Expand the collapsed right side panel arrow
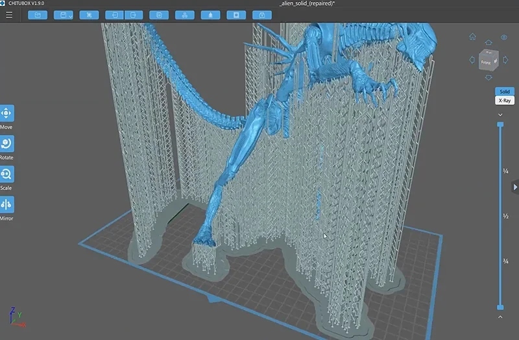The height and width of the screenshot is (340, 519). (x=515, y=188)
